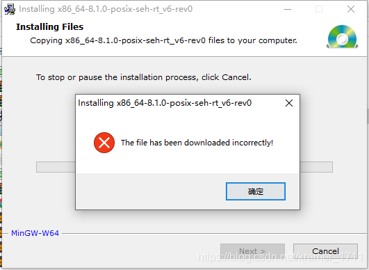Click the installer icon in the title bar
This screenshot has height=270, width=369.
[x=10, y=10]
